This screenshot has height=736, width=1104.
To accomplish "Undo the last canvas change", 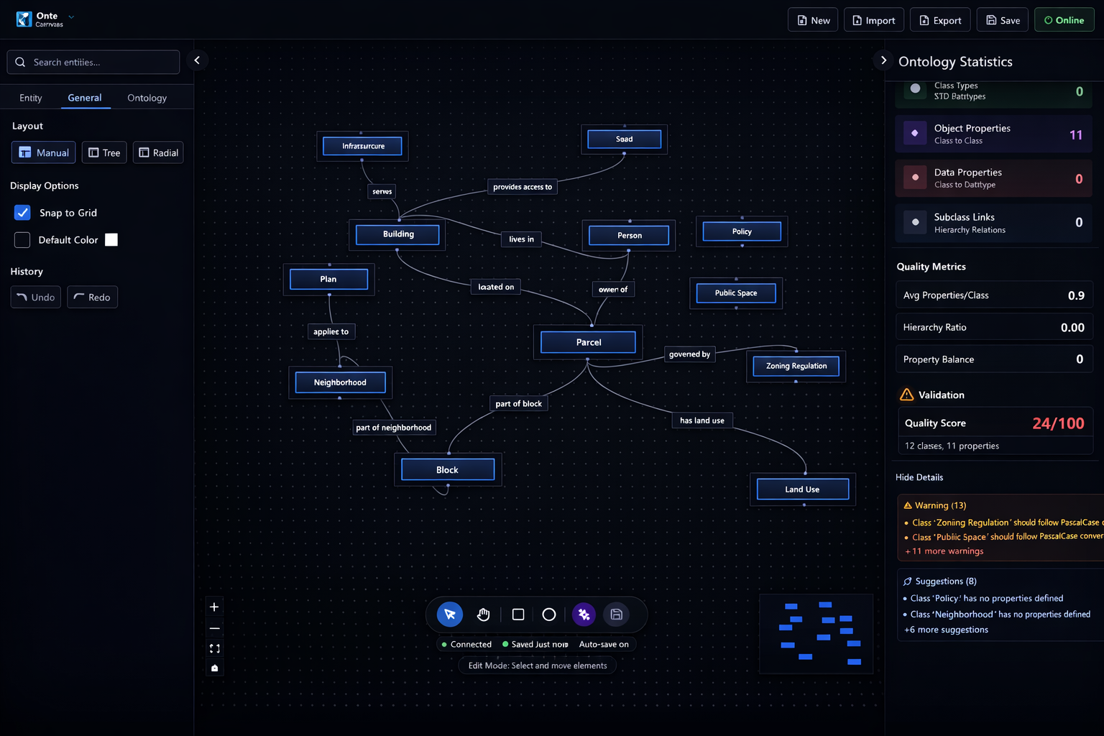I will (x=35, y=297).
